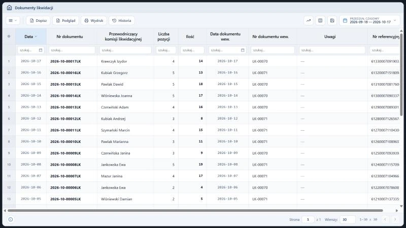406x228 pixels.
Task: Select document 2026-10-00006LK
Action: (65, 187)
